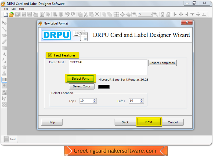Screen dimensions: 213x156
Task: Click the black color swatch
Action: pyautogui.click(x=104, y=87)
